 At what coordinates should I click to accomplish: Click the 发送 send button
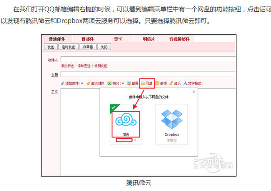[51, 47]
